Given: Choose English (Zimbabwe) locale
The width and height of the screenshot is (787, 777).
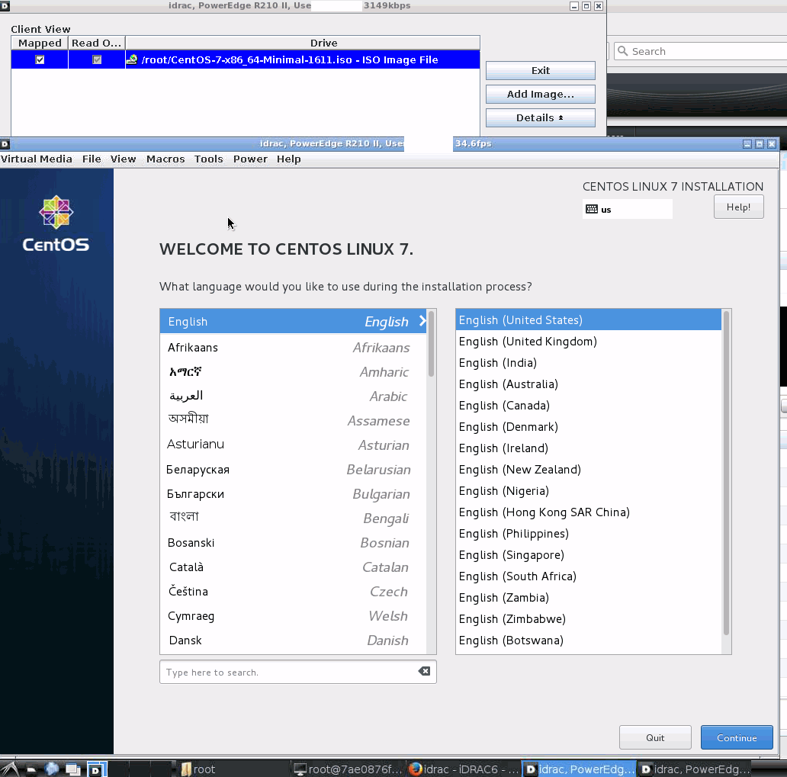Looking at the screenshot, I should [588, 618].
